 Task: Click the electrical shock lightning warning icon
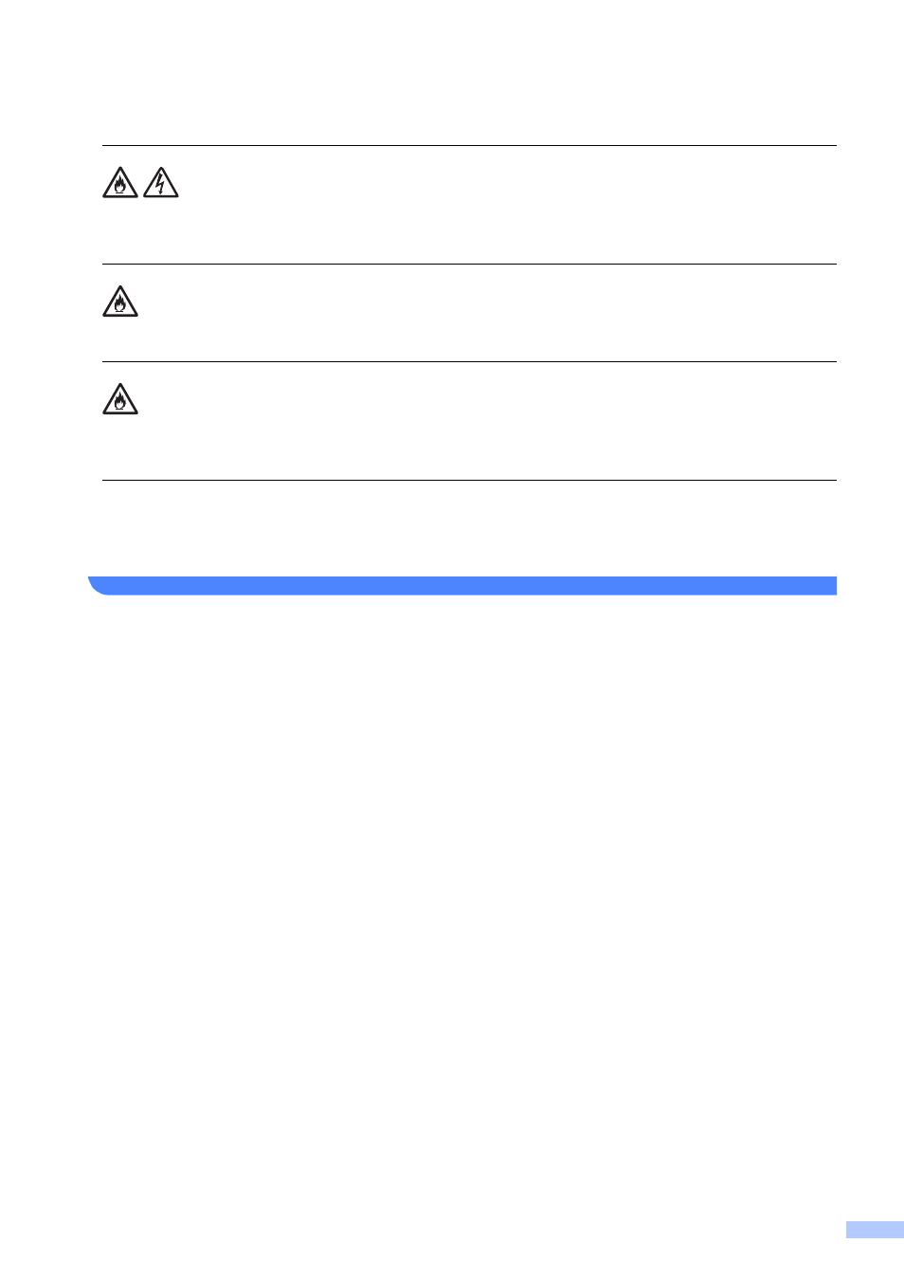[161, 182]
